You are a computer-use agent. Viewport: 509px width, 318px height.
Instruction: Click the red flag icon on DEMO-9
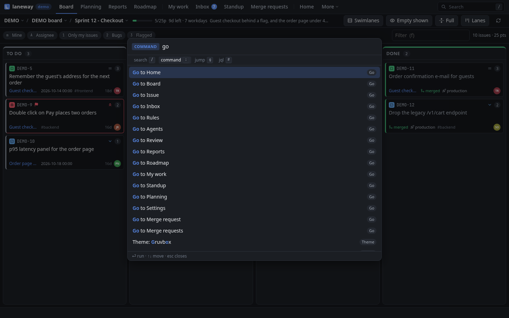[x=36, y=105]
